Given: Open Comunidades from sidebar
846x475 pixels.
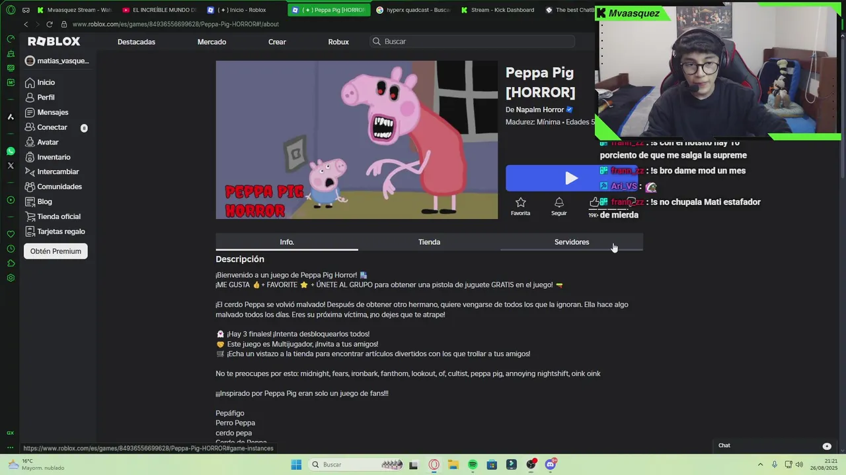Looking at the screenshot, I should (53, 187).
